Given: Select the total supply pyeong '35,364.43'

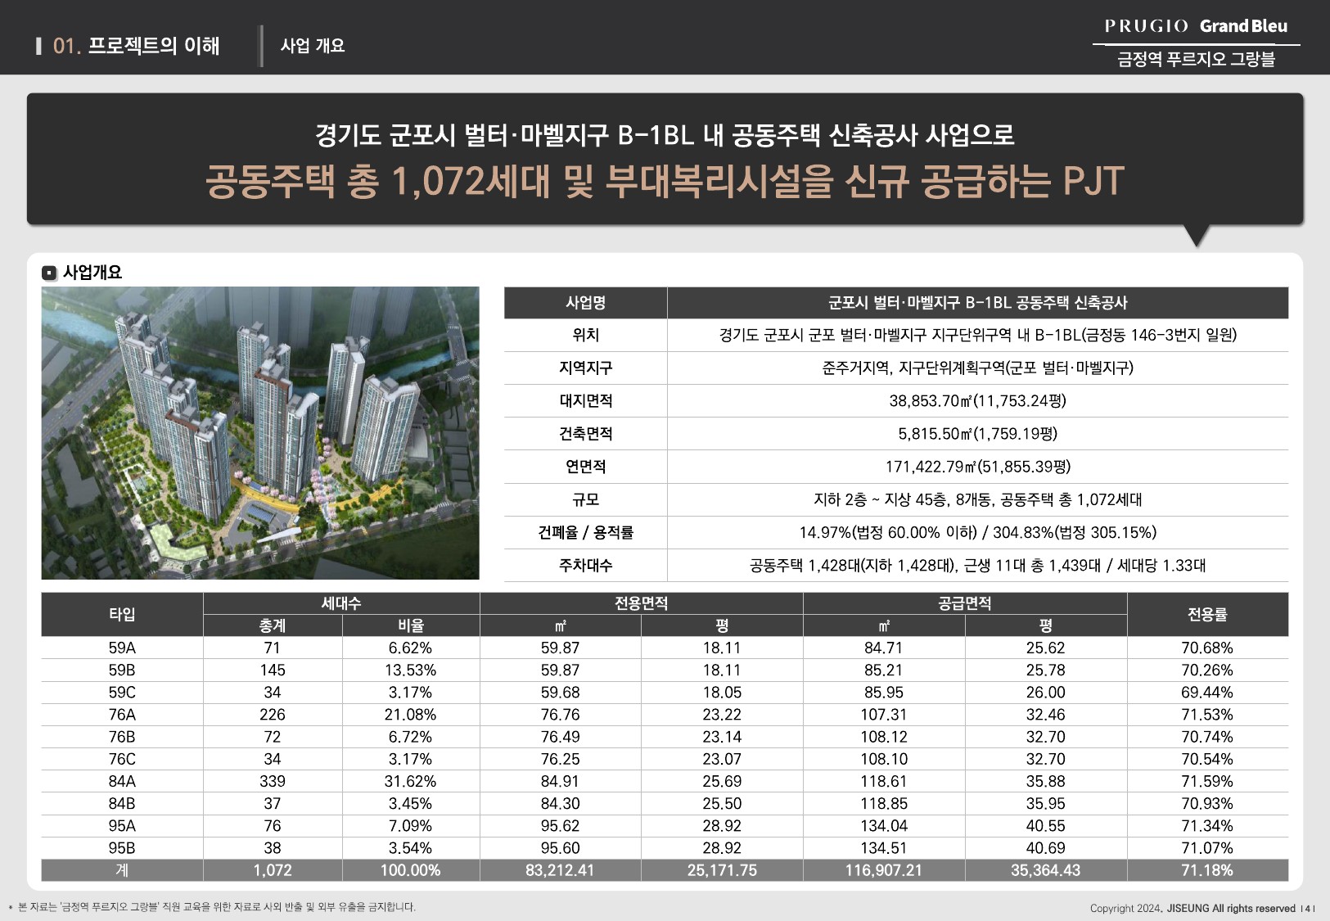Looking at the screenshot, I should coord(1045,870).
